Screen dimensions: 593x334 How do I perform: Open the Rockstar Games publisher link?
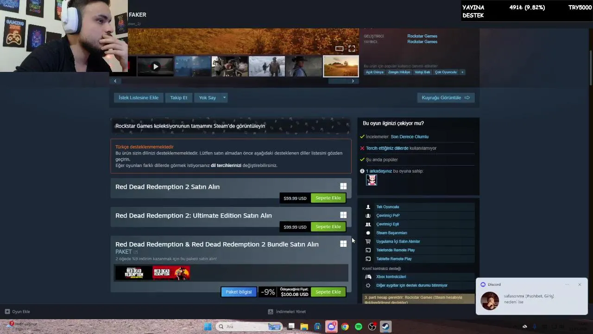(422, 42)
